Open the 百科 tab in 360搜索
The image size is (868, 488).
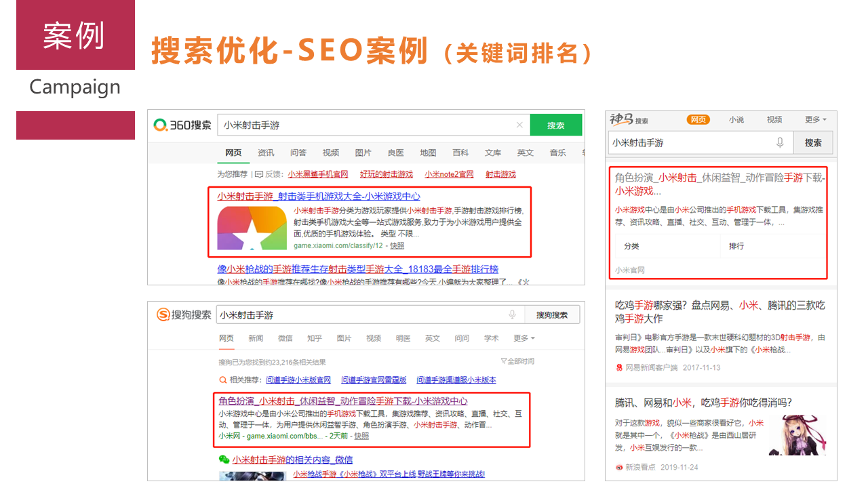460,152
